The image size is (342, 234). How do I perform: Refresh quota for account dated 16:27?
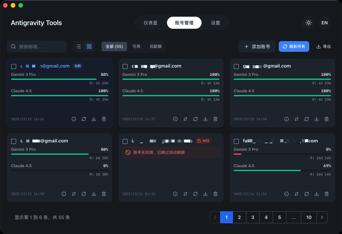[x=195, y=119]
